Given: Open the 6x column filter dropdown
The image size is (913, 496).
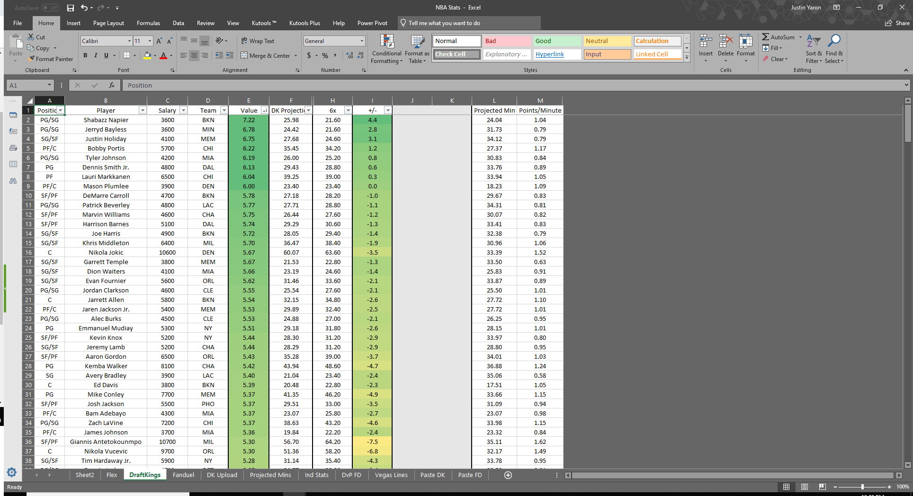Looking at the screenshot, I should pos(348,110).
